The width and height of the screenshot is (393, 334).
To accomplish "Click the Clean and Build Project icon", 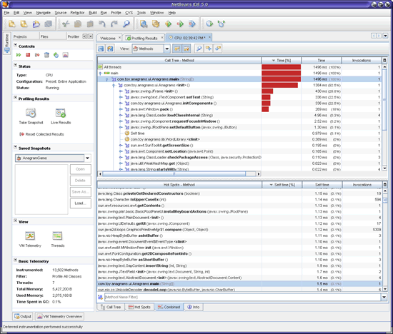I will click(156, 24).
